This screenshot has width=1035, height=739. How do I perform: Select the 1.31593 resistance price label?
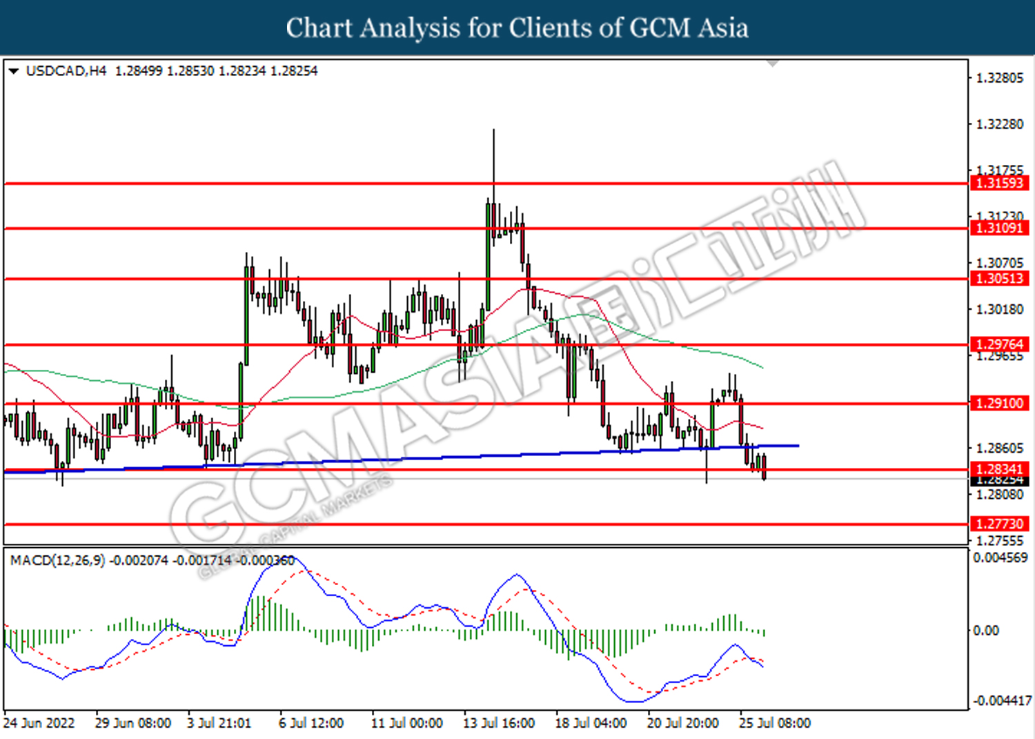click(999, 183)
